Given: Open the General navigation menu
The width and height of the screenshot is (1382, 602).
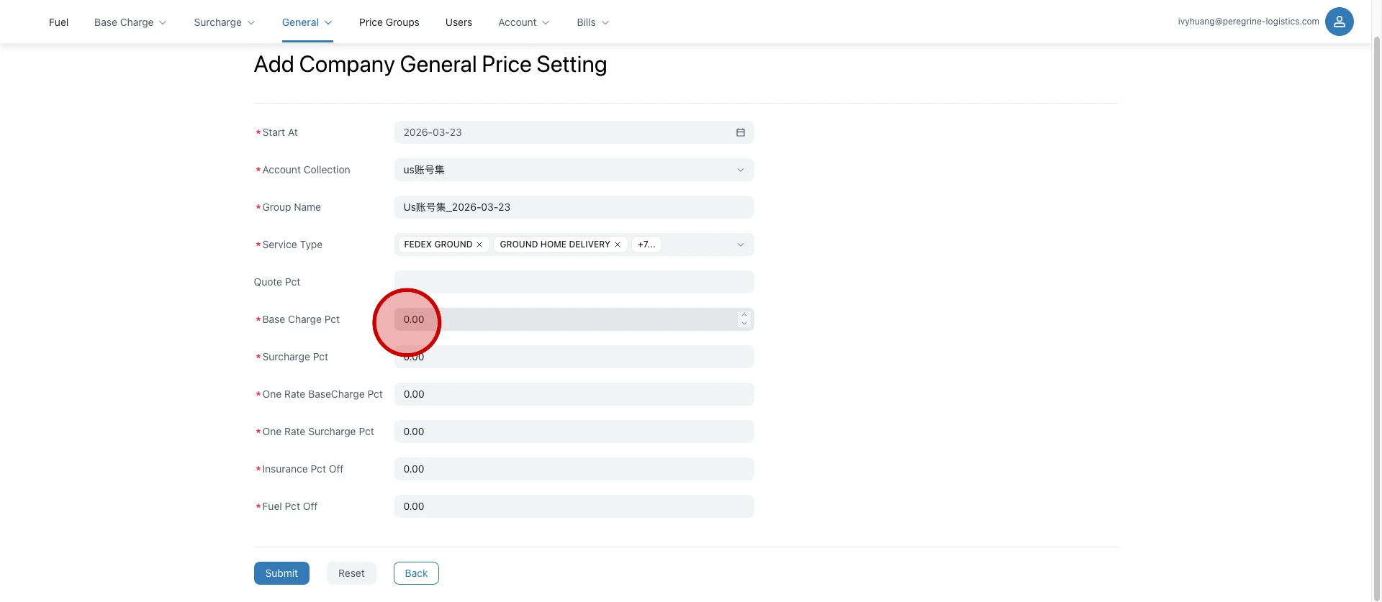Looking at the screenshot, I should click(x=307, y=22).
